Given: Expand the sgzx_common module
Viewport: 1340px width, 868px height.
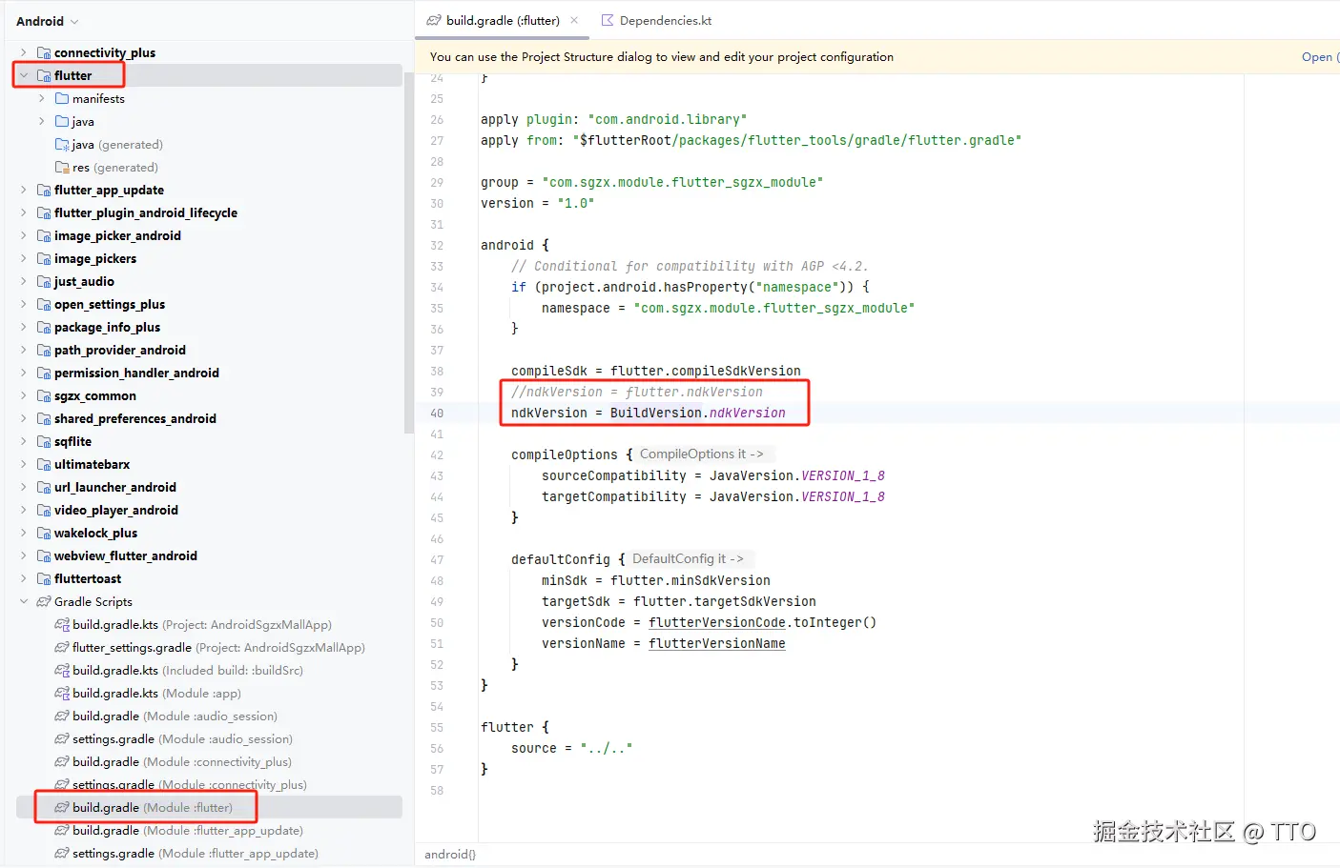Looking at the screenshot, I should (23, 395).
